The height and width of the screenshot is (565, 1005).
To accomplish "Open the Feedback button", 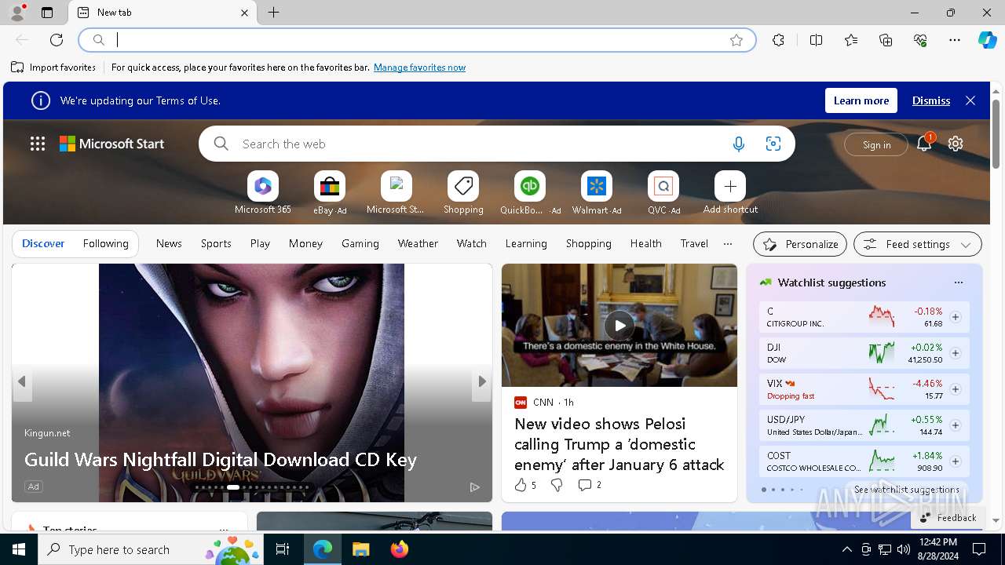I will 948,517.
